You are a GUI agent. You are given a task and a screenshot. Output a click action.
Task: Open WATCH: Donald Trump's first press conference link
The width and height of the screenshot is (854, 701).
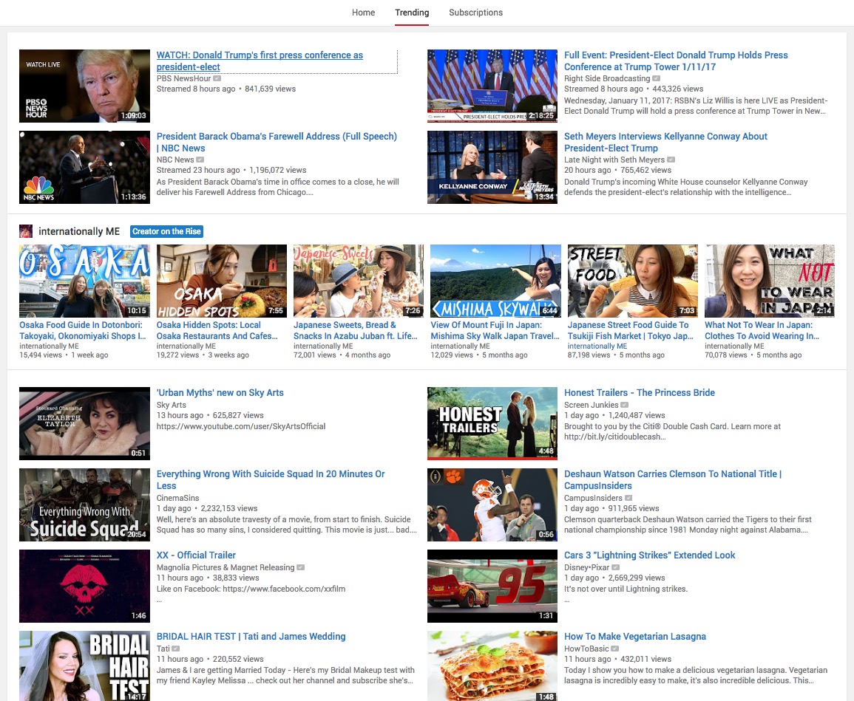point(260,61)
